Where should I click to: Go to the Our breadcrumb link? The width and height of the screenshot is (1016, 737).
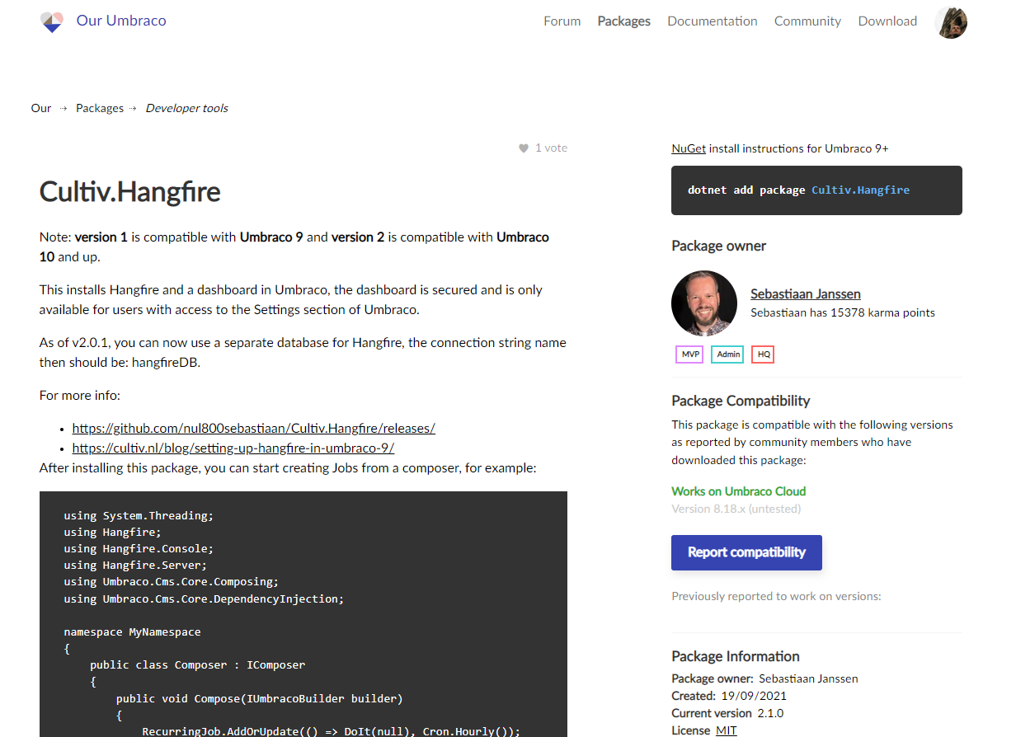(41, 108)
